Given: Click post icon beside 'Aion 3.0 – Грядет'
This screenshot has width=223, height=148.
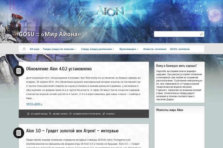Looking at the screenshot, I should pyautogui.click(x=19, y=133).
